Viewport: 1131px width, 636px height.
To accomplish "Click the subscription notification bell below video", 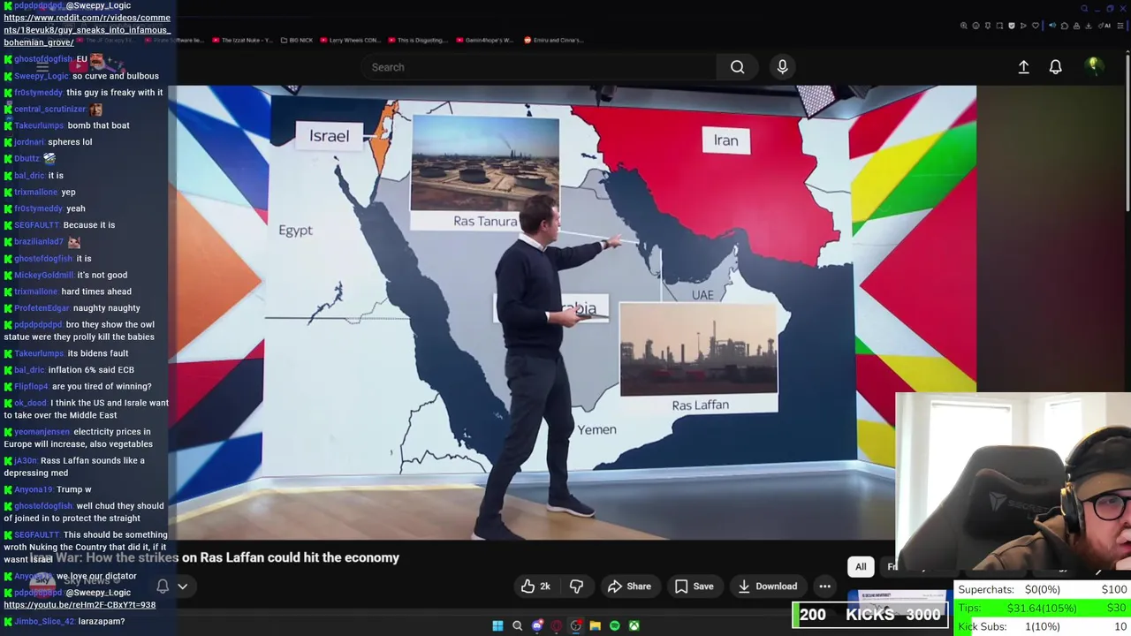I will coord(163,586).
